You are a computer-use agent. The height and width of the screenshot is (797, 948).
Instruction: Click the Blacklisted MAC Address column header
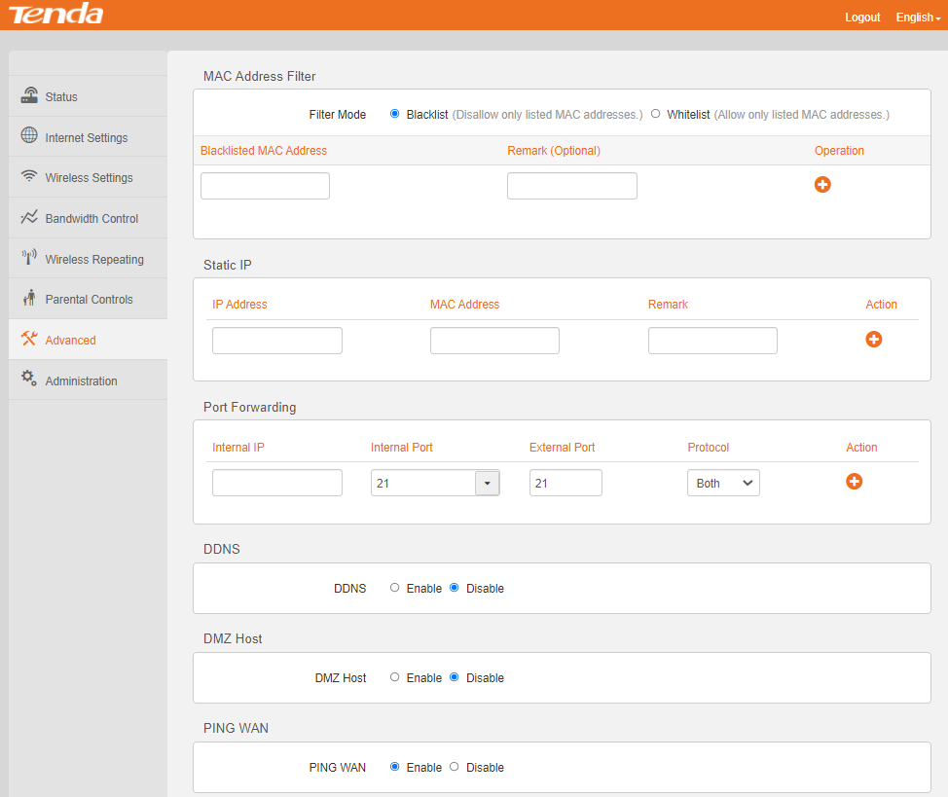(x=264, y=151)
